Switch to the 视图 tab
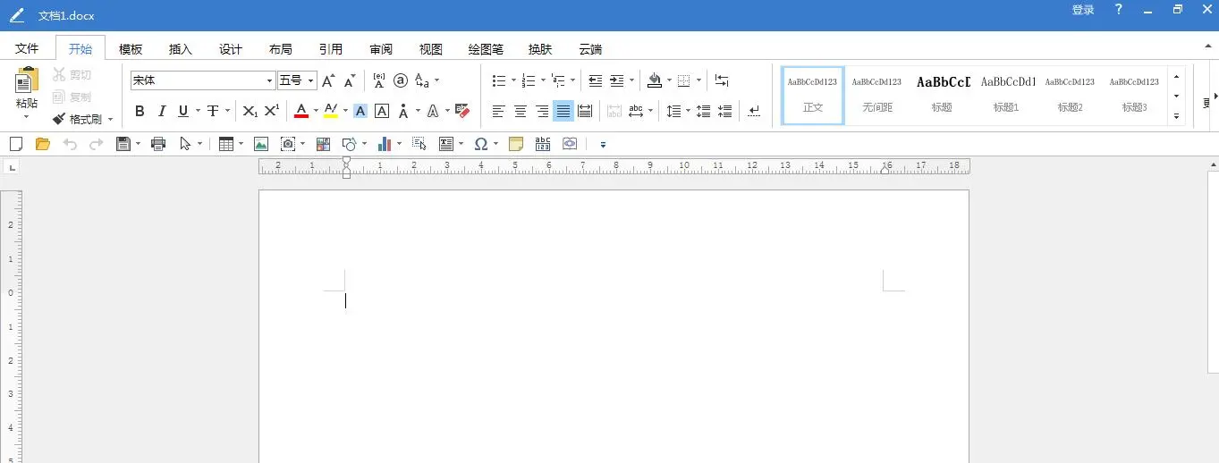The height and width of the screenshot is (463, 1219). pos(431,48)
